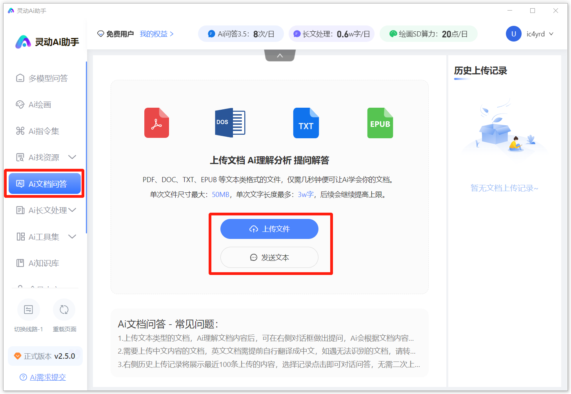Open 我的权益 link
571x394 pixels.
(156, 34)
